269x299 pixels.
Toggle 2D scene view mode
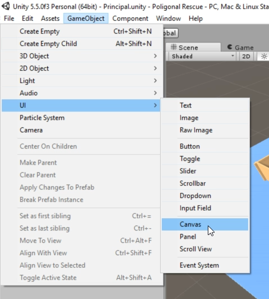[x=246, y=57]
